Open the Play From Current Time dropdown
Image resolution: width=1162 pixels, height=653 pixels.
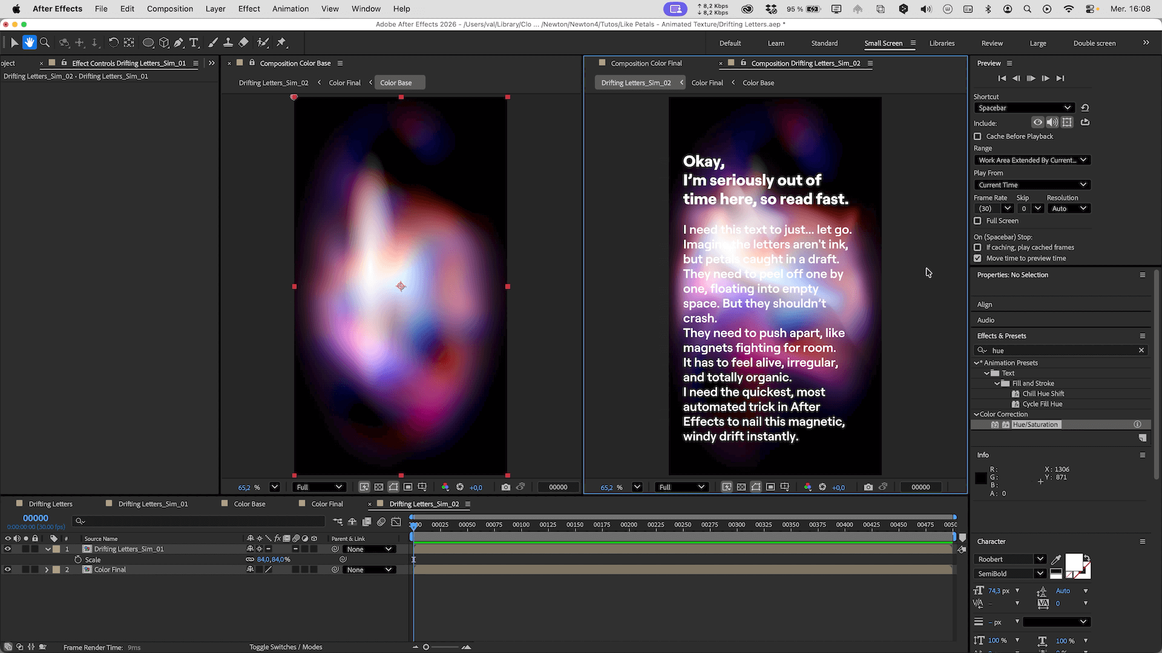(x=1032, y=185)
